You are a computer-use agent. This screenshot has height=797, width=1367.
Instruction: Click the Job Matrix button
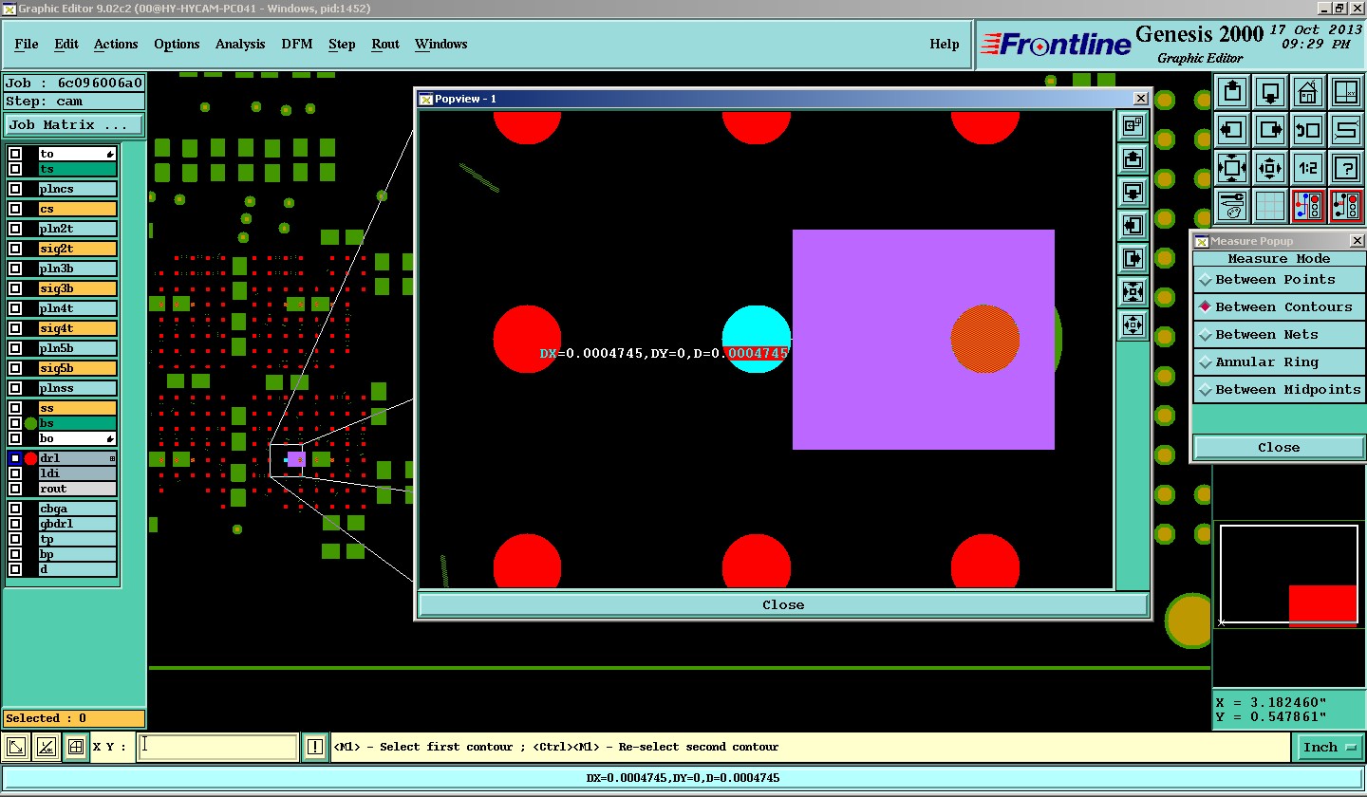[x=75, y=125]
